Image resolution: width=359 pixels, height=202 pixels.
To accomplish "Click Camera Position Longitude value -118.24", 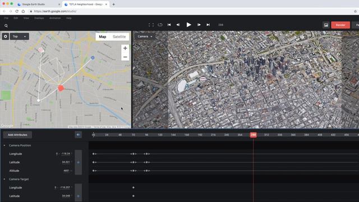I will pos(66,154).
